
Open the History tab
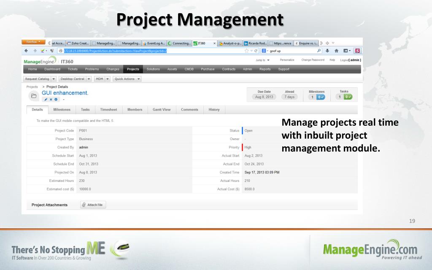(x=214, y=110)
